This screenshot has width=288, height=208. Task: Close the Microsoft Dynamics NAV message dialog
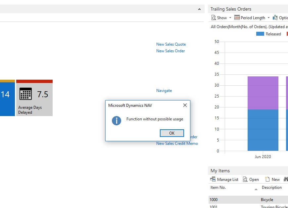(x=185, y=105)
